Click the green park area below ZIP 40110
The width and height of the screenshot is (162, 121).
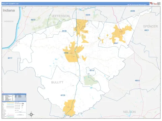tap(90, 81)
